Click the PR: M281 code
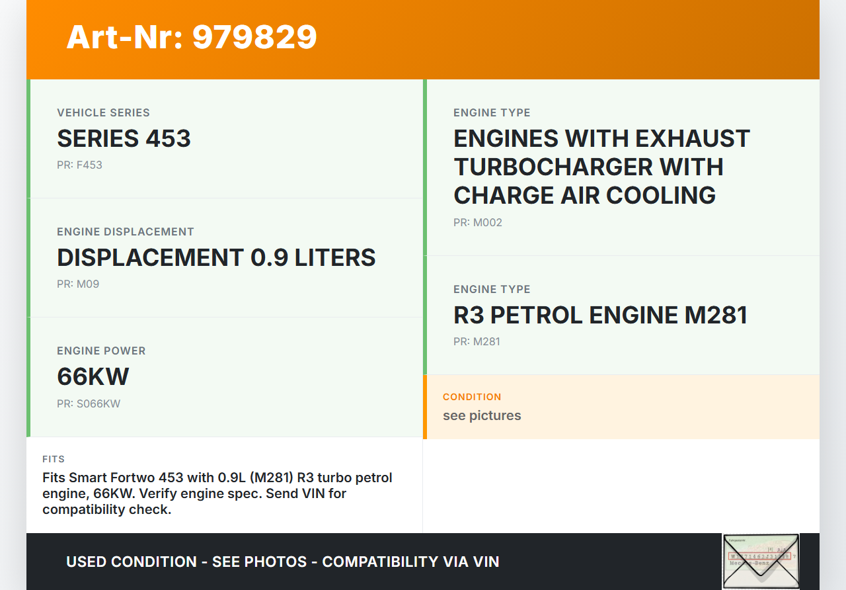 [477, 342]
